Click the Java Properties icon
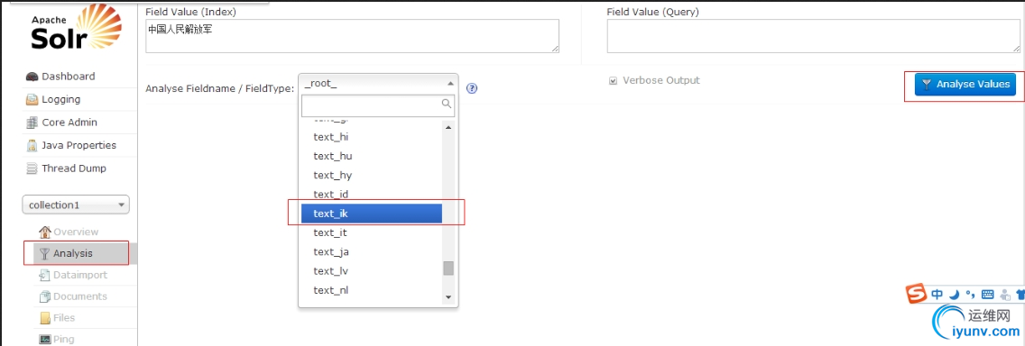Screen dimensions: 1025x346 [32, 146]
